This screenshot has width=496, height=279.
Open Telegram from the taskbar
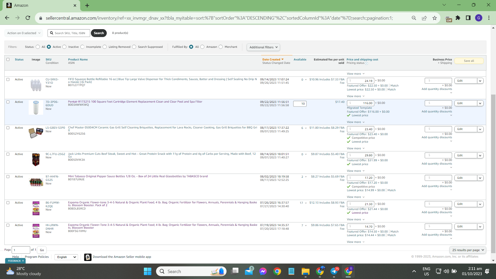(x=334, y=271)
